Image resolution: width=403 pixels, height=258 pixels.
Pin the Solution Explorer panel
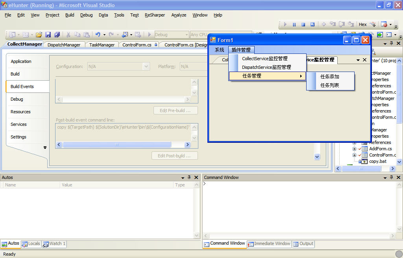coord(392,43)
